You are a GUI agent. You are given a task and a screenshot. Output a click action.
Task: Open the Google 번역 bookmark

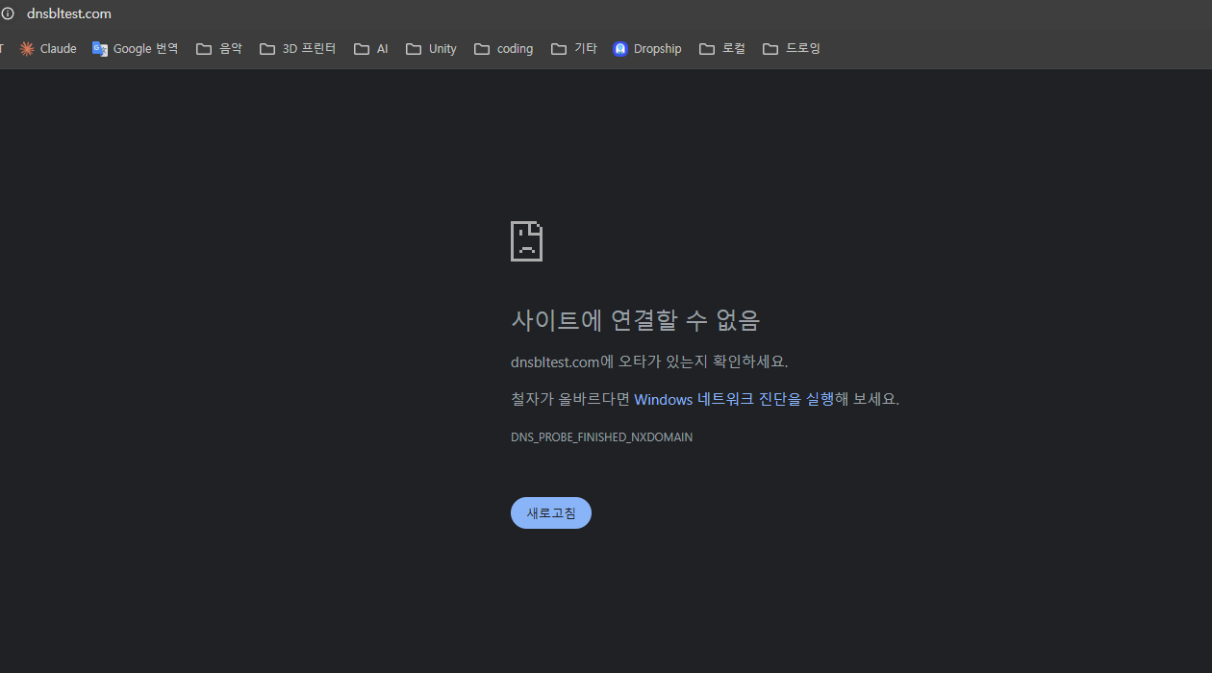pyautogui.click(x=136, y=49)
